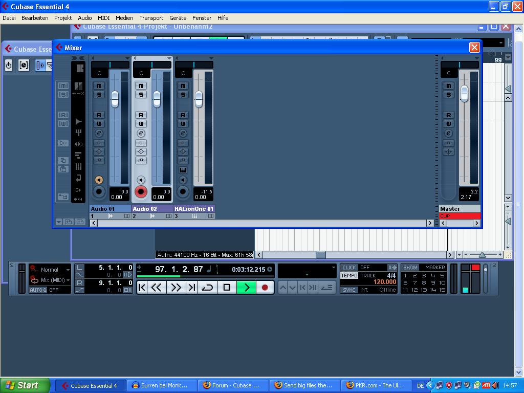Screen dimensions: 524x393
Task: Enable read automation on Audio 01
Action: (x=99, y=115)
